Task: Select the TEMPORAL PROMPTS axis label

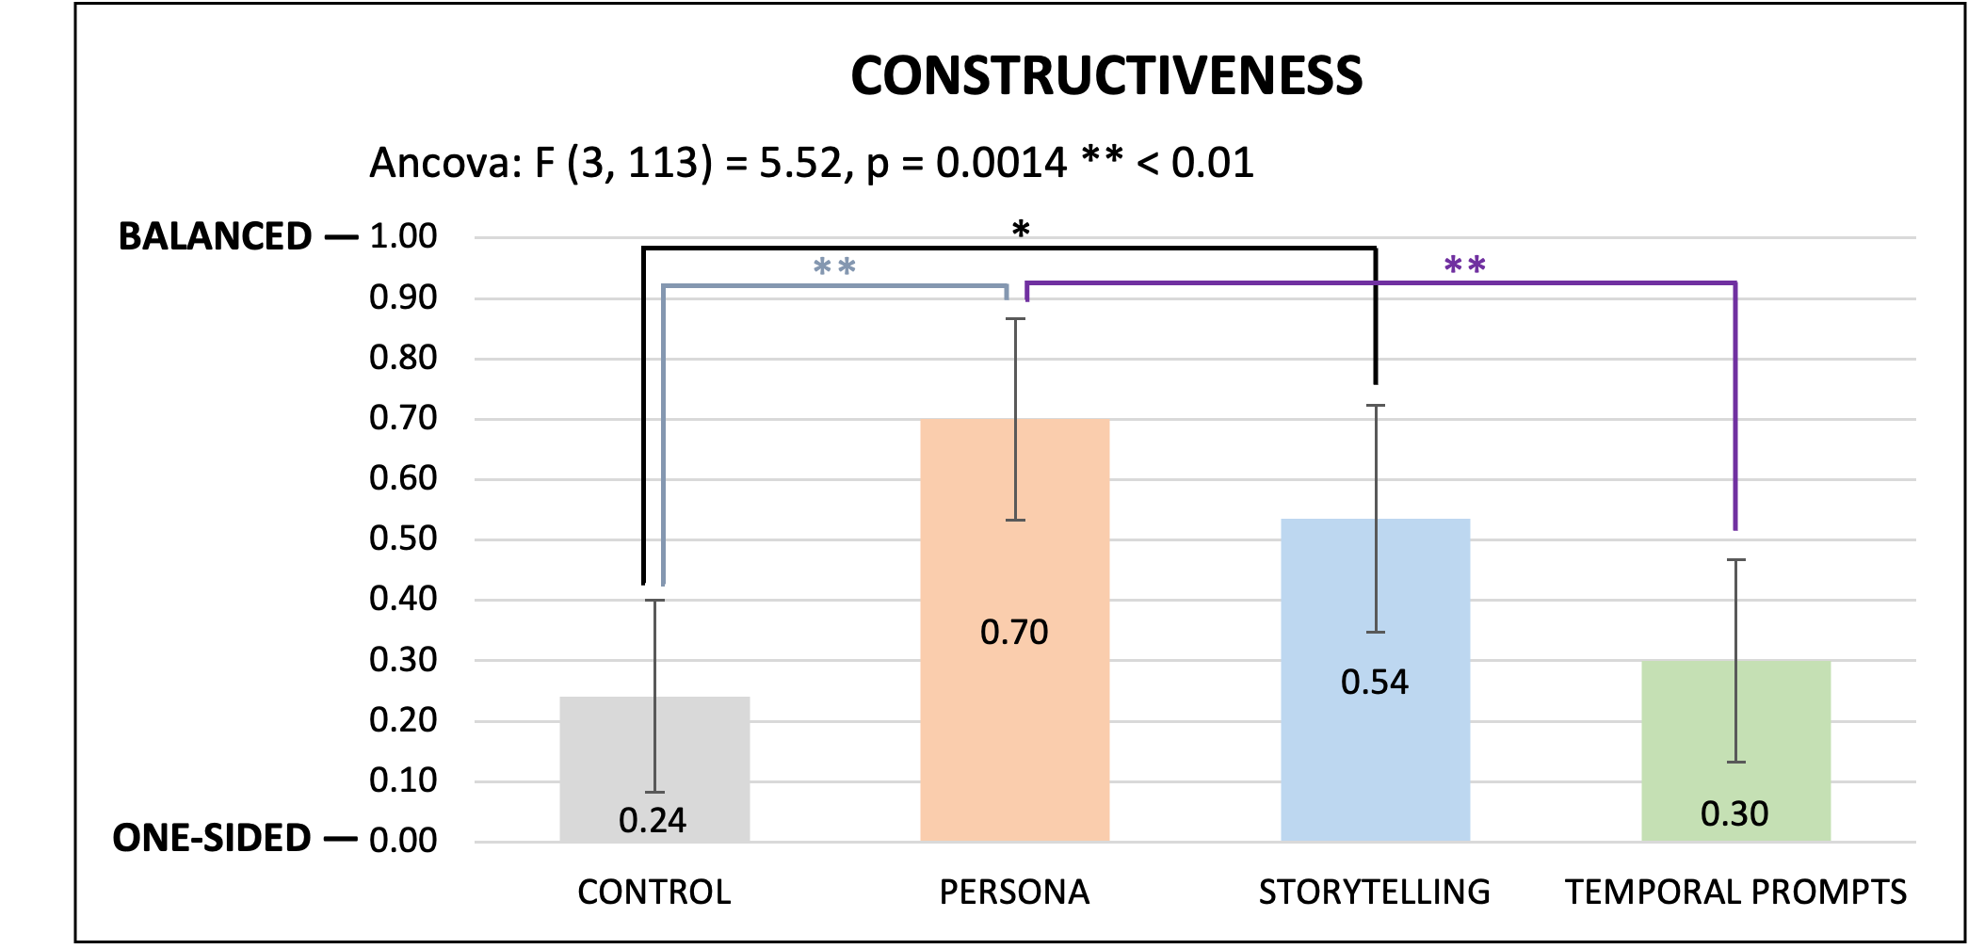Action: pyautogui.click(x=1735, y=892)
